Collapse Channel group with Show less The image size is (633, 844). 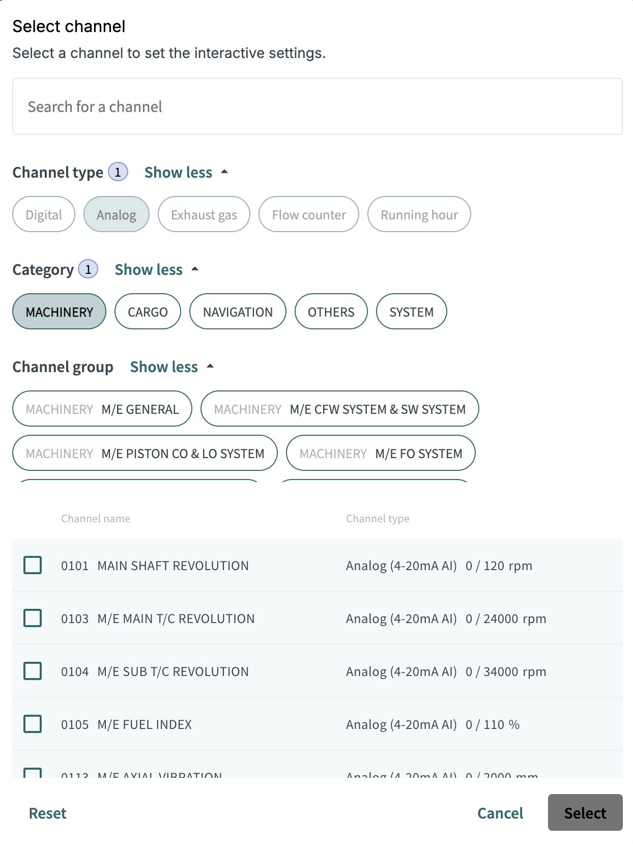click(x=171, y=367)
